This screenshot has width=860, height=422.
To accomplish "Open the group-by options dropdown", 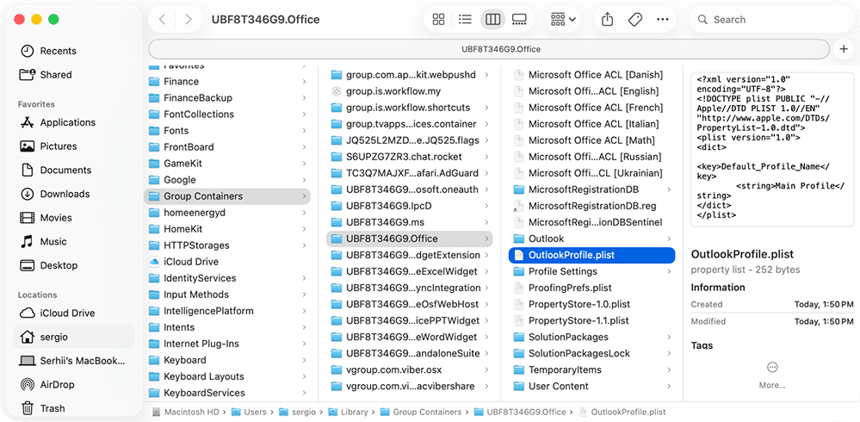I will [563, 20].
